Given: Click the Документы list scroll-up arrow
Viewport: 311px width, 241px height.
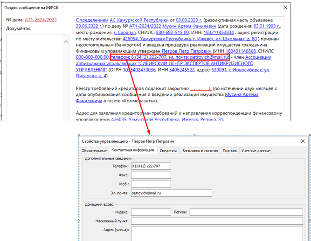Looking at the screenshot, I should (x=66, y=41).
